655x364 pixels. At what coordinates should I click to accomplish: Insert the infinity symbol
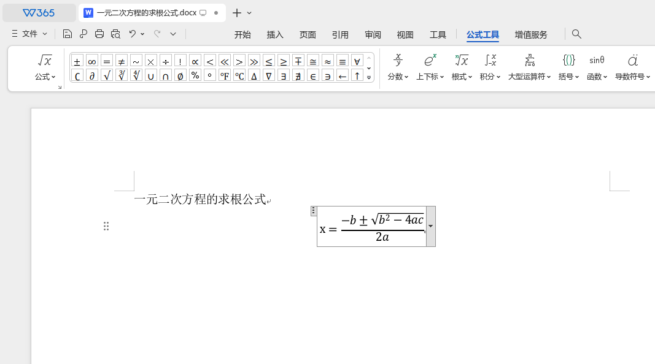click(x=91, y=61)
